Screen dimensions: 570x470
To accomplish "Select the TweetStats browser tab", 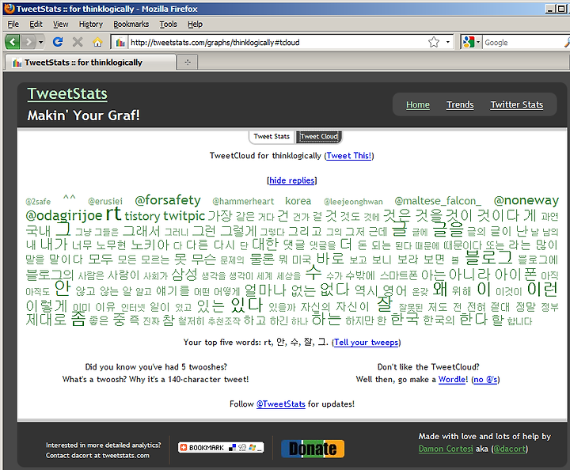I will [x=90, y=63].
